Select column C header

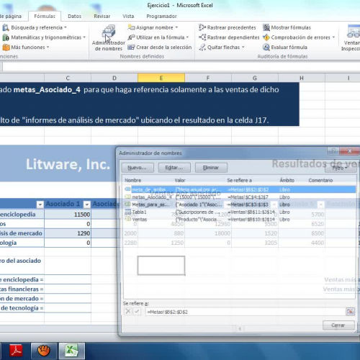click(x=68, y=78)
